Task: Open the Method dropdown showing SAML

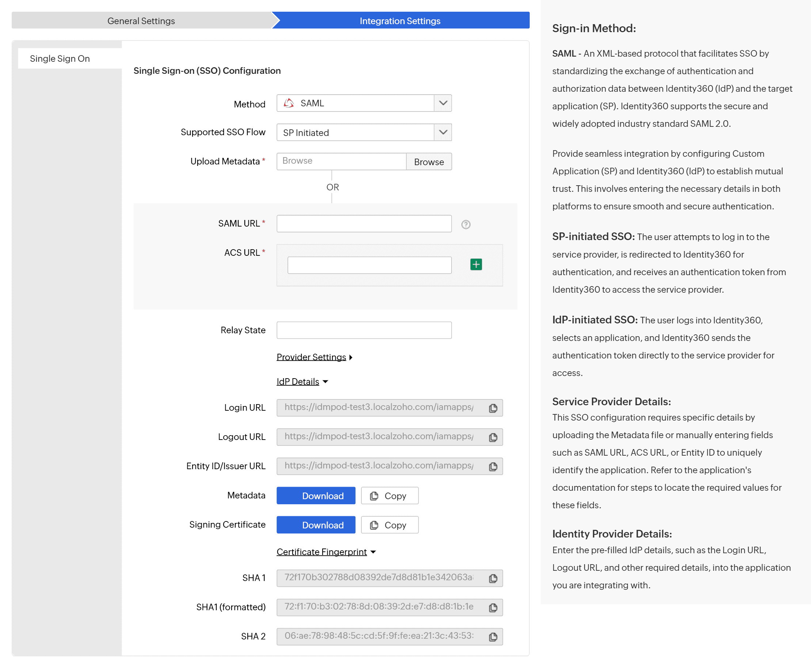Action: point(364,103)
